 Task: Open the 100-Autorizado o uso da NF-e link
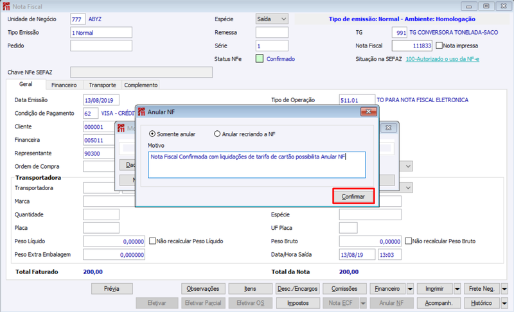click(x=442, y=59)
